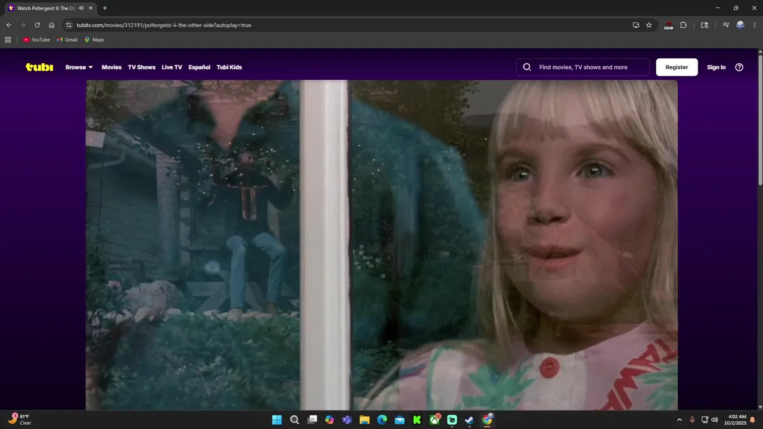The width and height of the screenshot is (763, 429).
Task: Bookmark this page with star icon
Action: click(x=649, y=25)
